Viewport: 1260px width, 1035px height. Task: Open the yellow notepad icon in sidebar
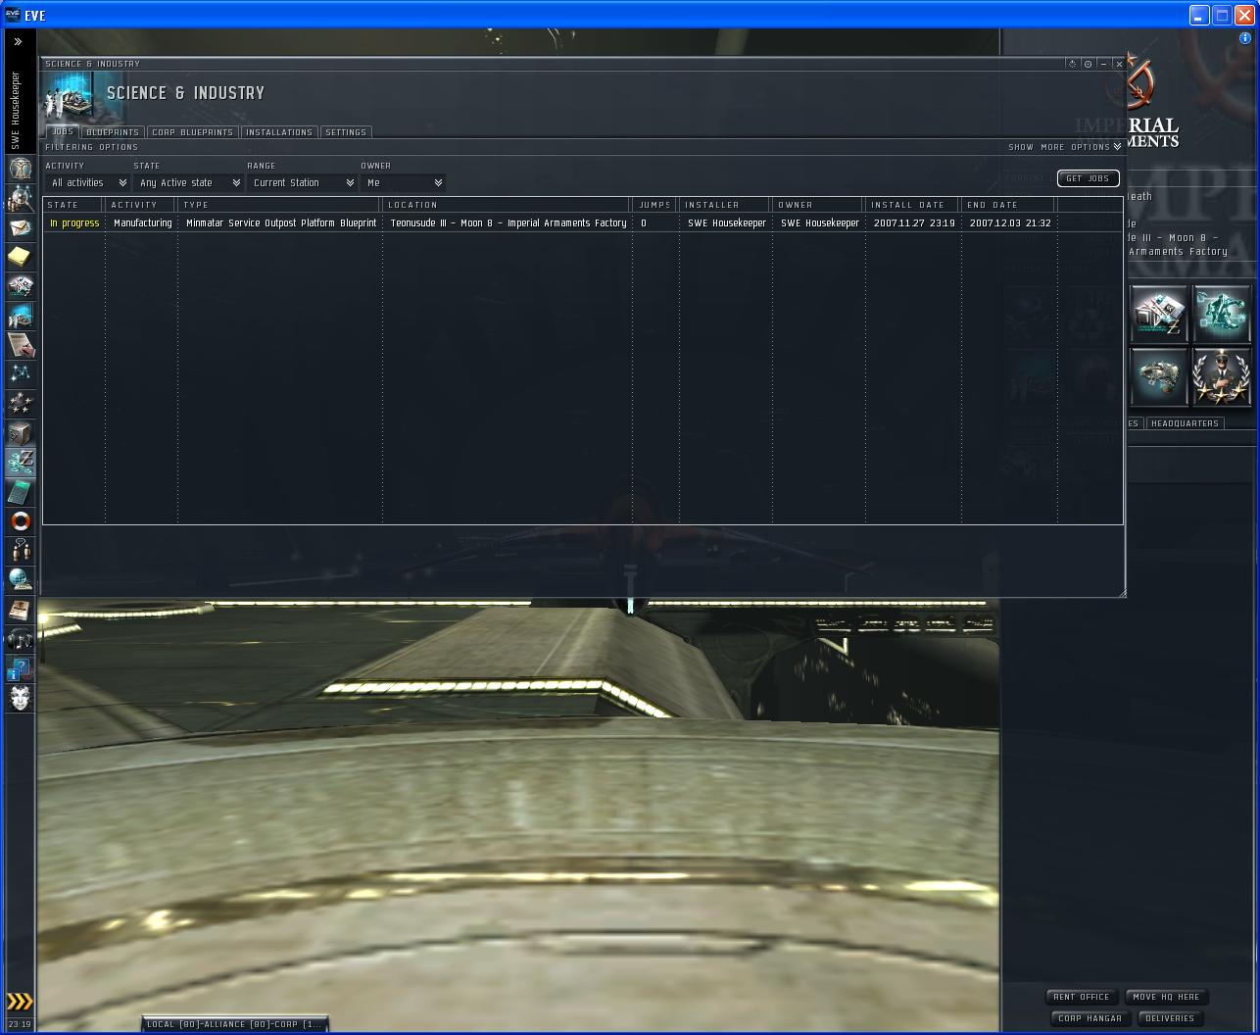pyautogui.click(x=21, y=257)
